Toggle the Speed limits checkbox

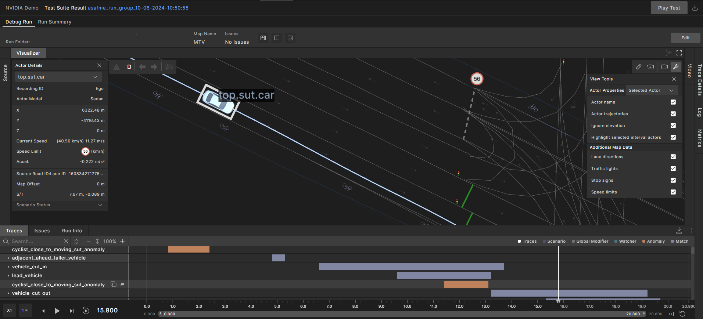673,192
